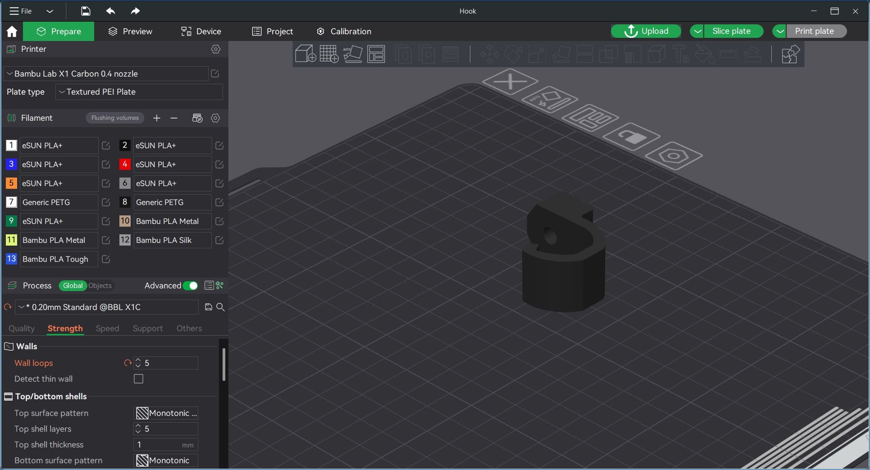Click the Arrange all objects icon
Screen dimensions: 870x470
tap(376, 54)
